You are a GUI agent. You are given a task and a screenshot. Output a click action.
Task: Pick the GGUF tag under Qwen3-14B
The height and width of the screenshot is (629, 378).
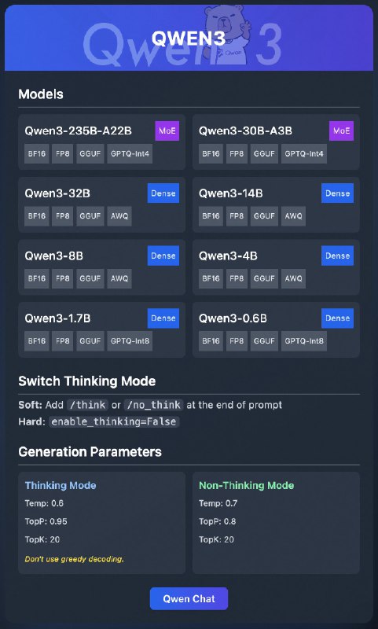click(264, 215)
